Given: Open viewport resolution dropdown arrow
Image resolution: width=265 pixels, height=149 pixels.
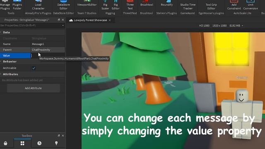Looking at the screenshot, I should (x=243, y=26).
